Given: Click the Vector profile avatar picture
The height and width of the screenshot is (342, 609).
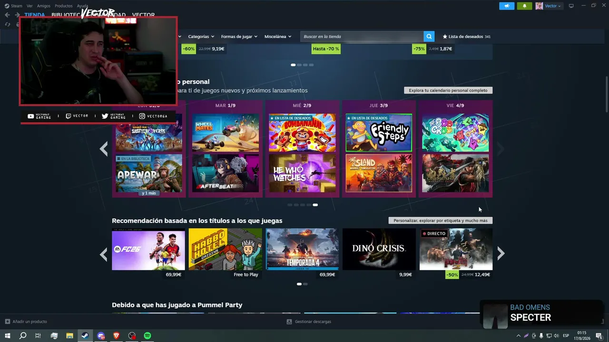Looking at the screenshot, I should [539, 6].
